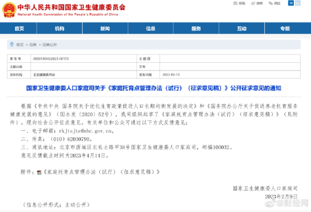Viewport: 311px width, 212px height.
Task: Click the national emblem logo
Action: (9, 9)
